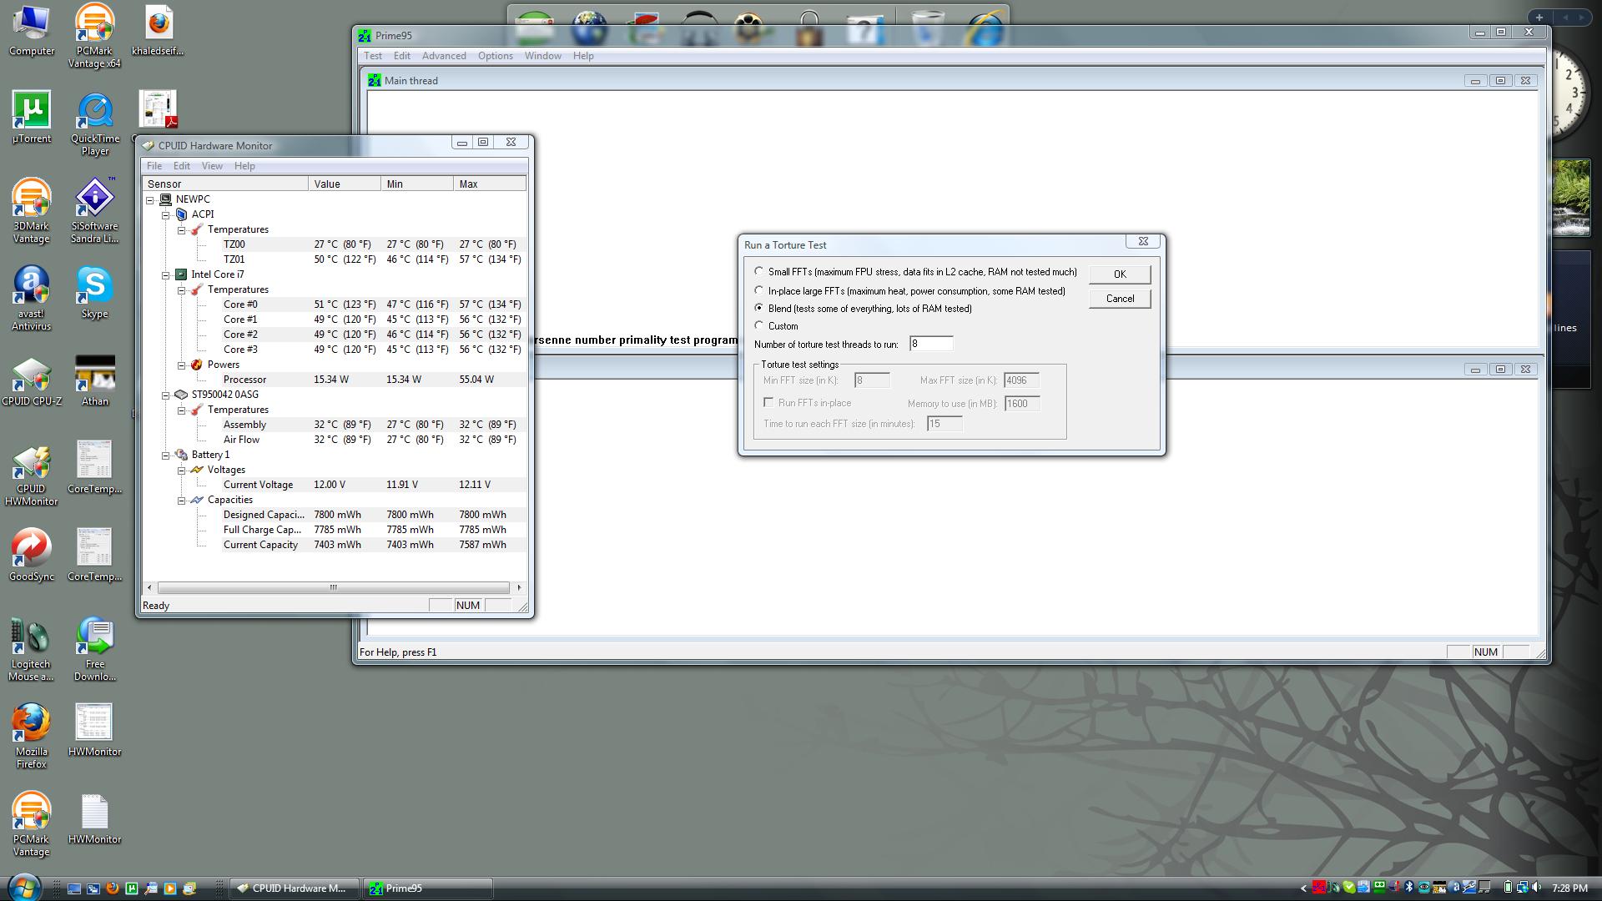
Task: Open avast! Antivirus desktop icon
Action: (x=32, y=299)
